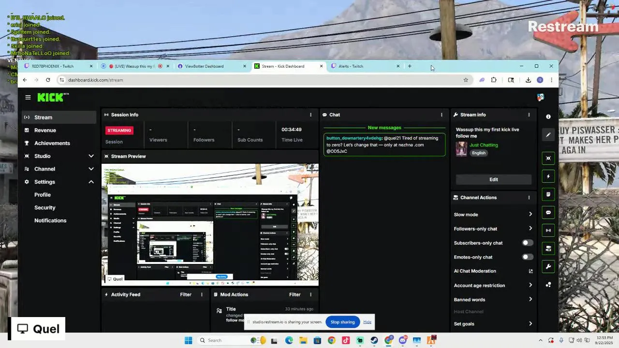Hide the screen sharing notice
Screen dimensions: 619x348
(x=367, y=322)
